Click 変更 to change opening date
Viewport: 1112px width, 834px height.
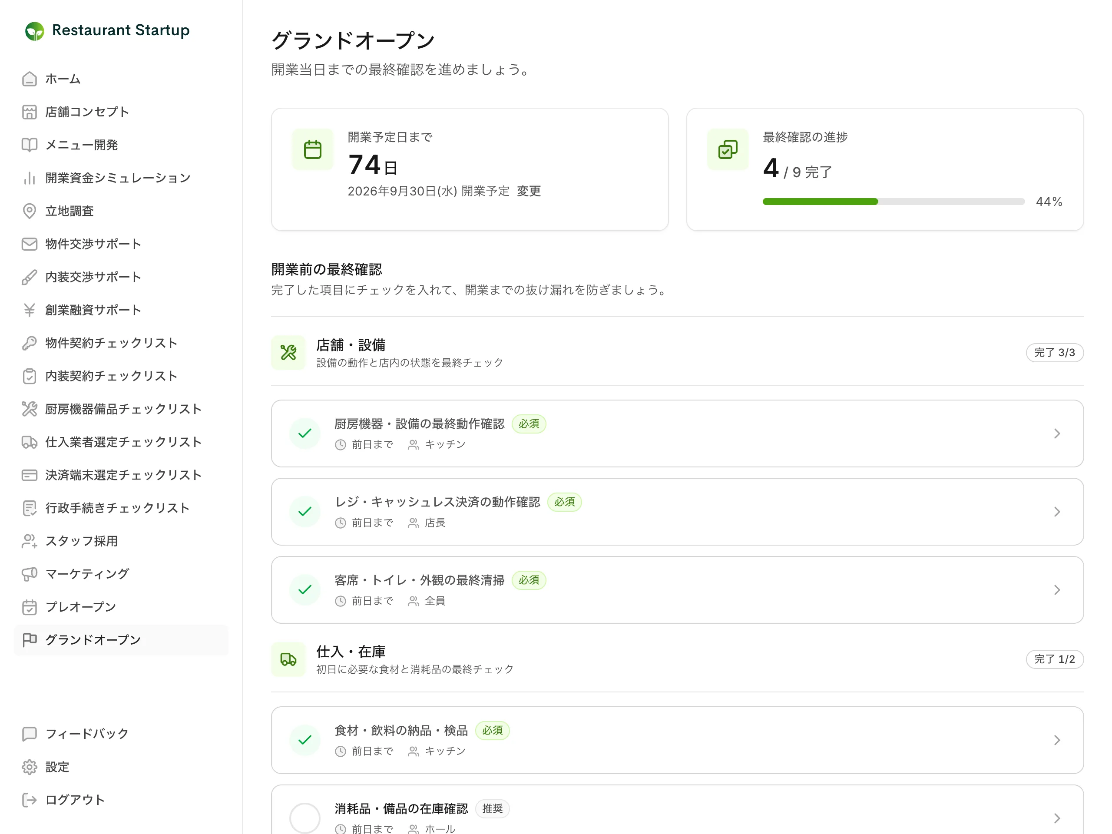[529, 191]
